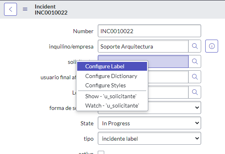Click the lowest magnifier lookup icon
Image resolution: width=225 pixels, height=154 pixels.
coord(195,92)
